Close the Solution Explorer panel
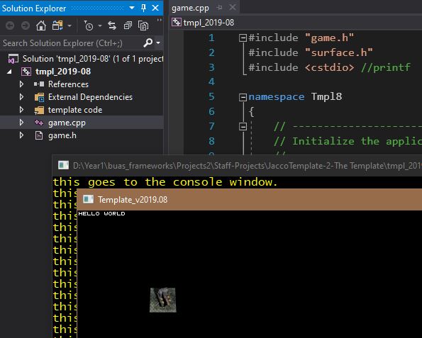This screenshot has height=338, width=422. (155, 8)
